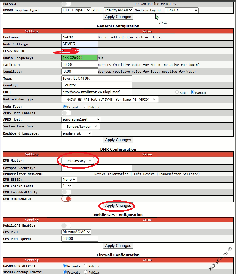Viewport: 236px width, 274px height.
Task: Open BrandMeister Device Information link
Action: (x=111, y=174)
